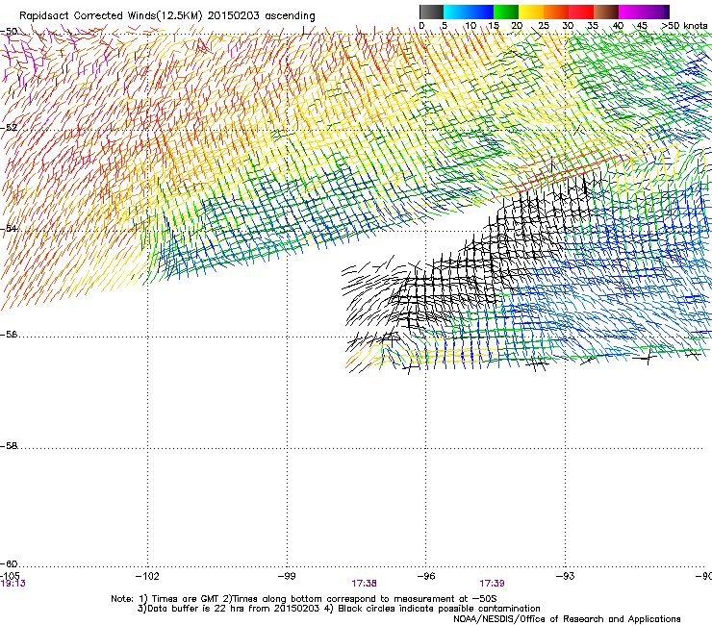Click the -96 longitude axis label
Viewport: 712px width, 625px height.
[x=426, y=576]
